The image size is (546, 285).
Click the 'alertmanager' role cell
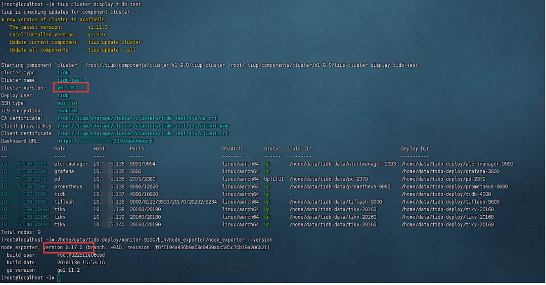coord(71,164)
